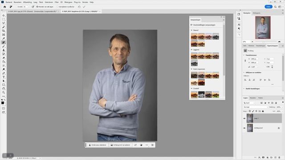This screenshot has height=160, width=285.
Task: Click the mask circle icon in contextual task bar
Action: pos(141,145)
